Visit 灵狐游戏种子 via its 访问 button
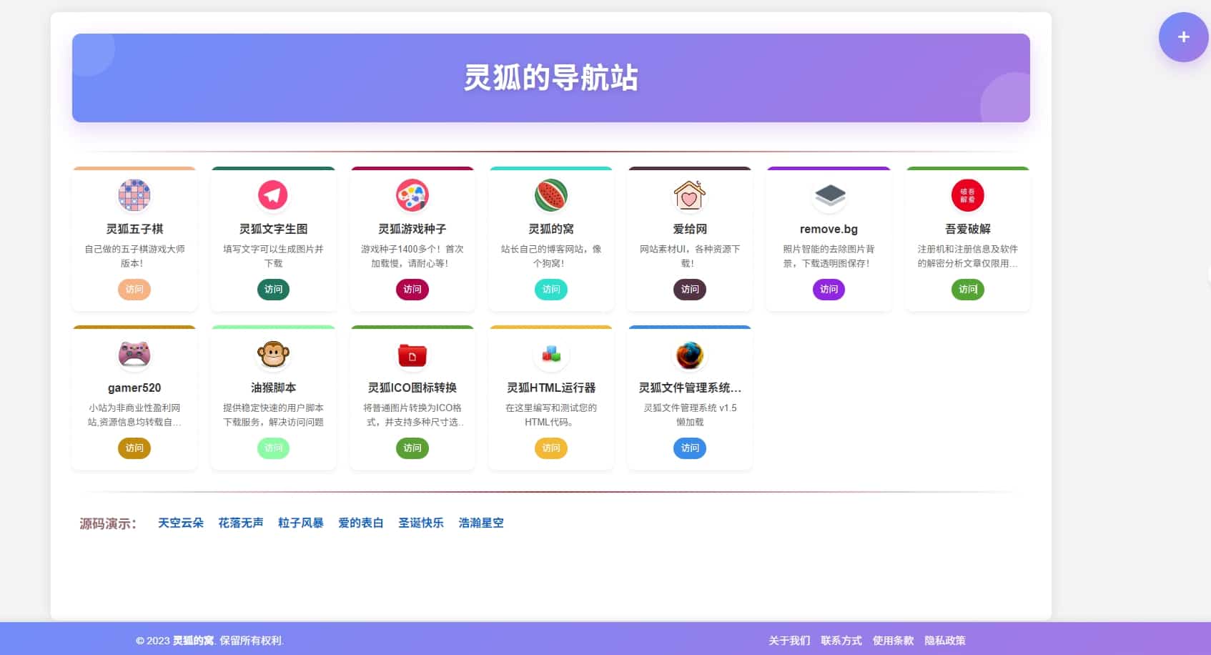Viewport: 1211px width, 655px height. (x=412, y=290)
